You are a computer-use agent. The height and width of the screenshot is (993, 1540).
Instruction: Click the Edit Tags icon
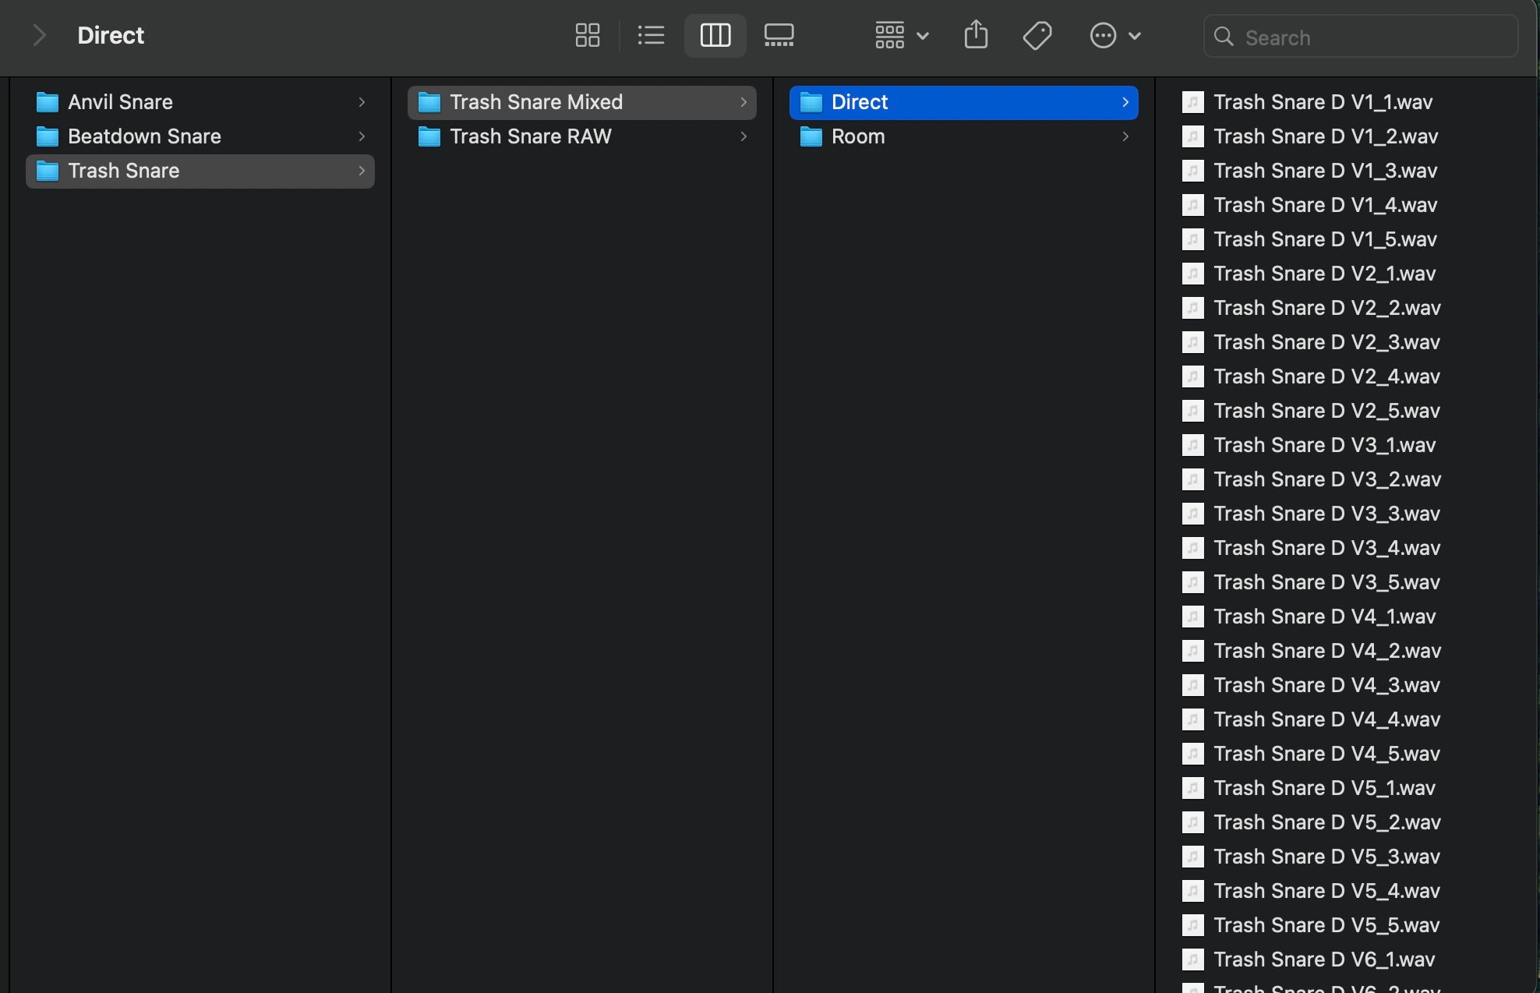1037,35
